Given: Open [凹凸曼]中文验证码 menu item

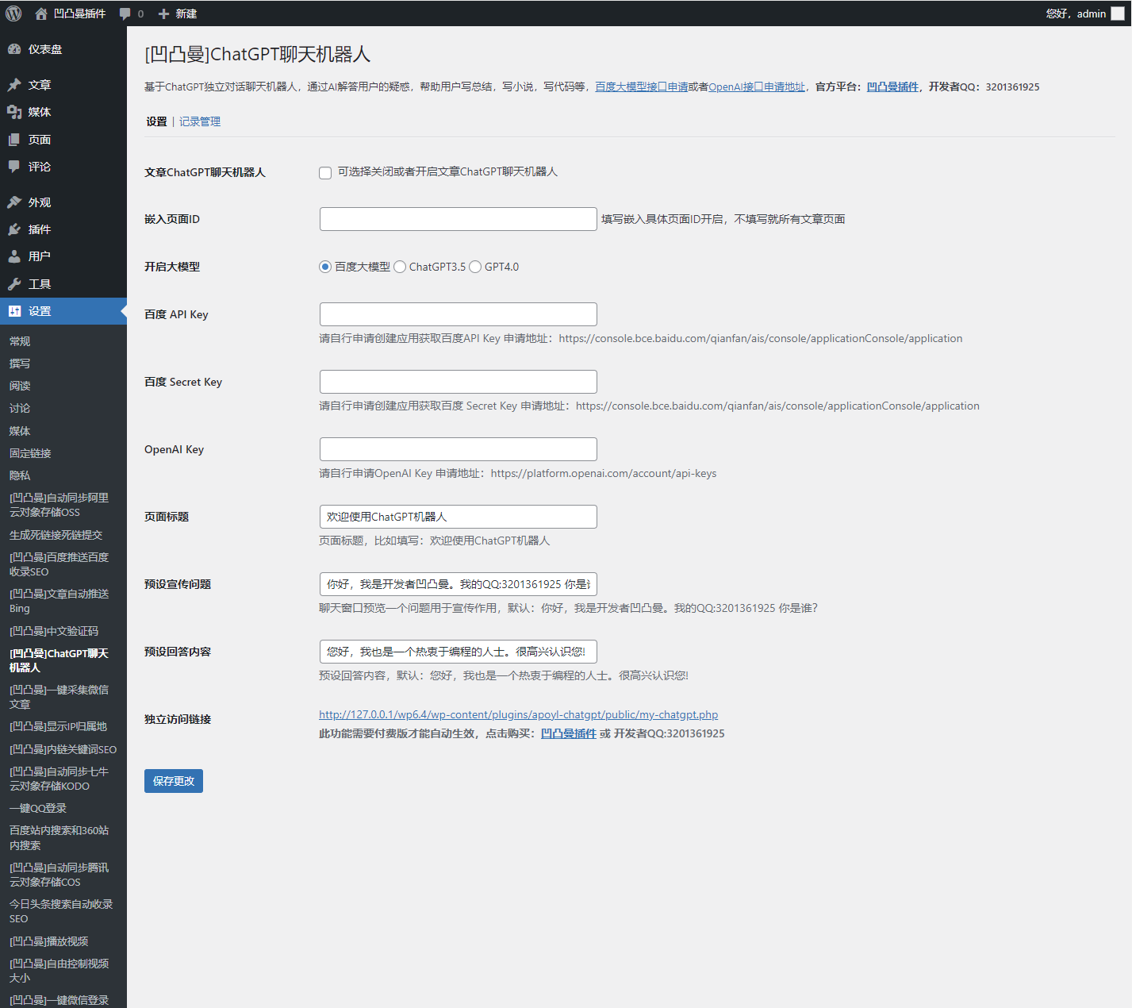Looking at the screenshot, I should pyautogui.click(x=54, y=631).
